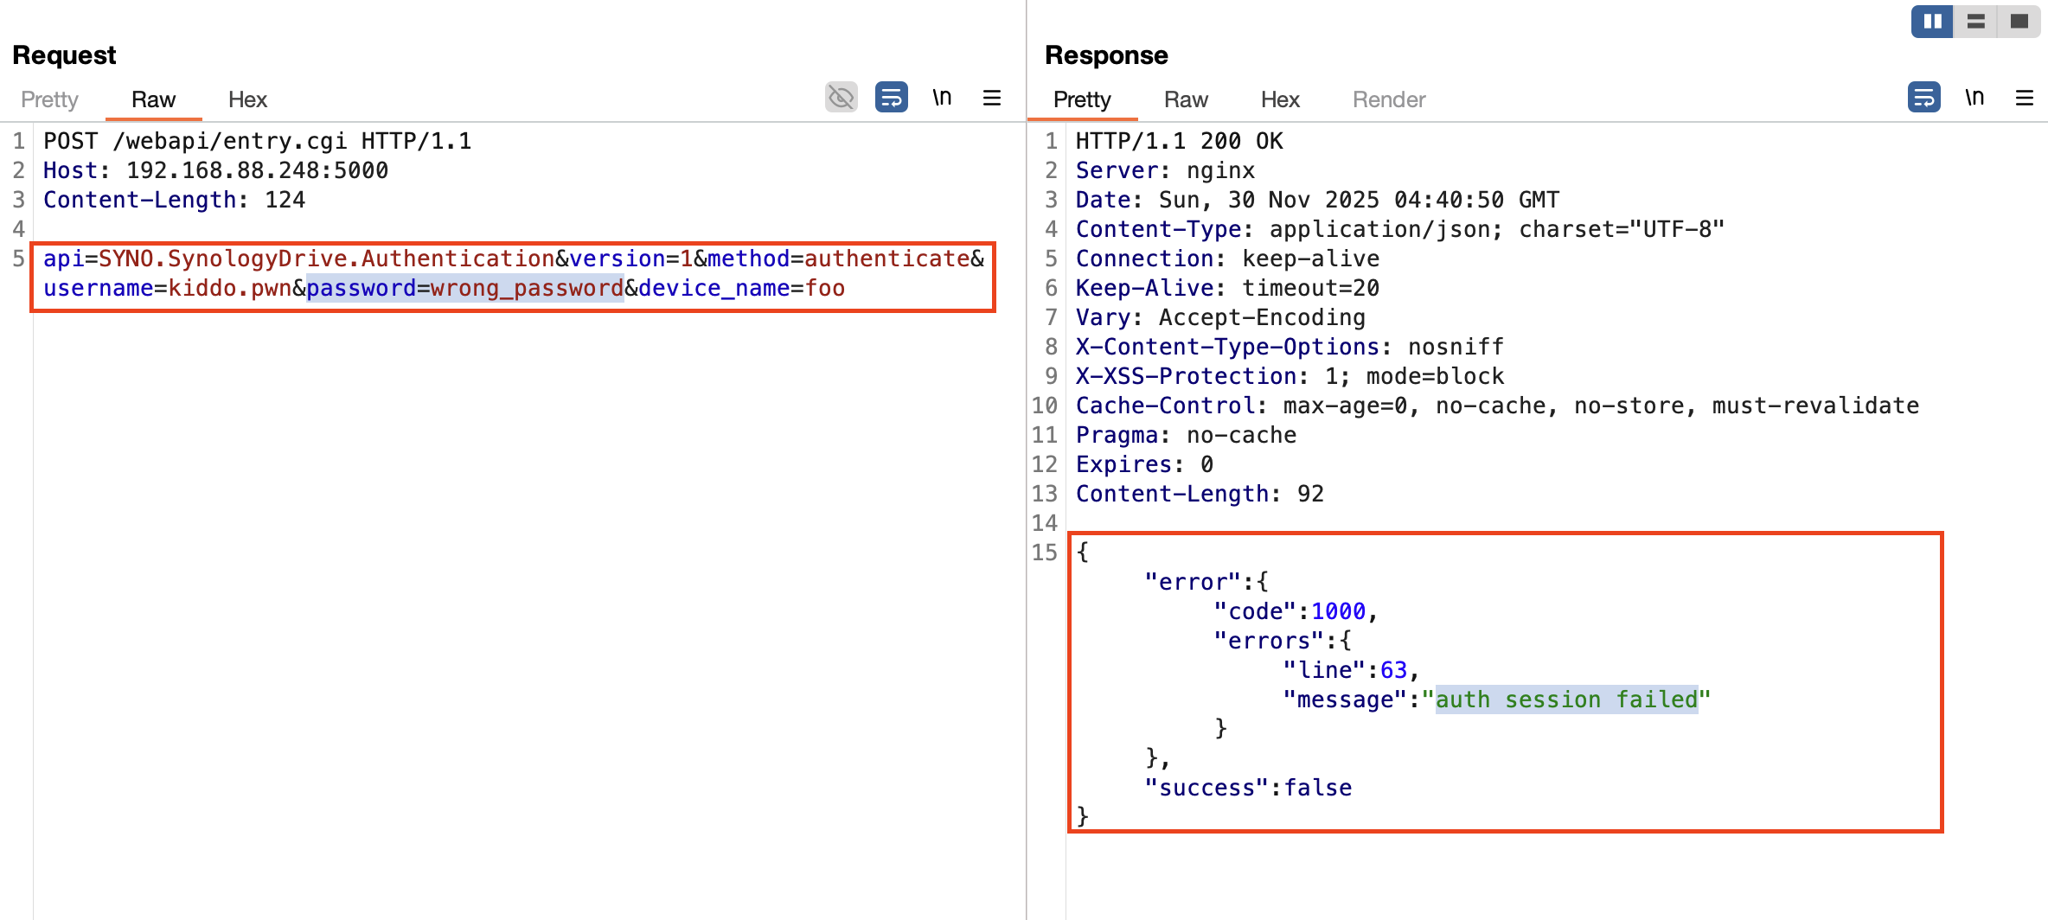Select combined single-pane layout icon
This screenshot has width=2048, height=920.
2019,22
